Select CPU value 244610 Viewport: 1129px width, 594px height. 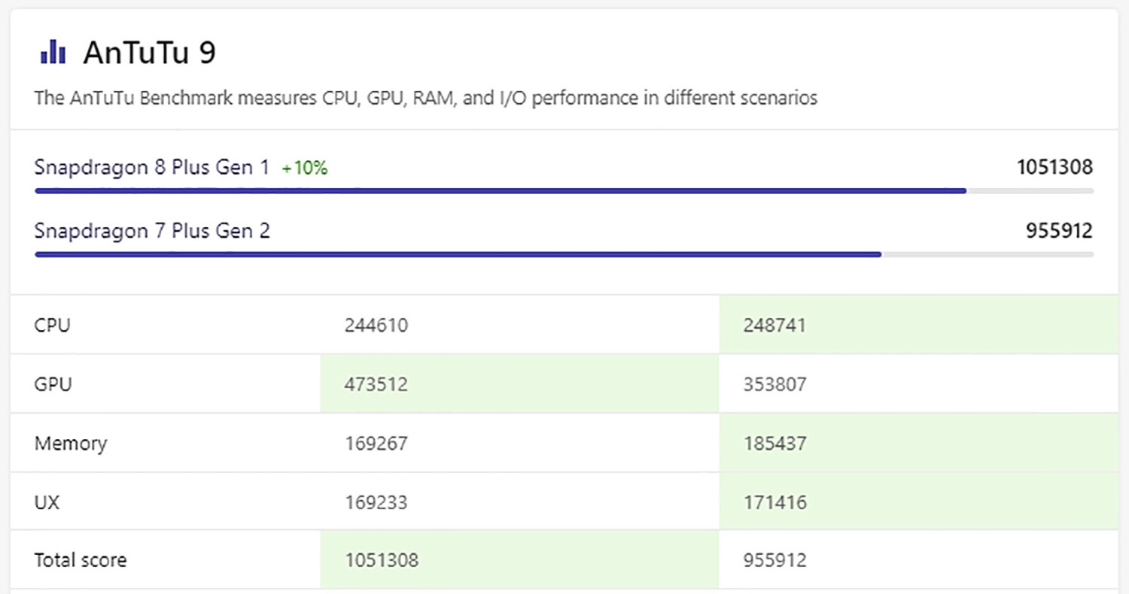(376, 326)
